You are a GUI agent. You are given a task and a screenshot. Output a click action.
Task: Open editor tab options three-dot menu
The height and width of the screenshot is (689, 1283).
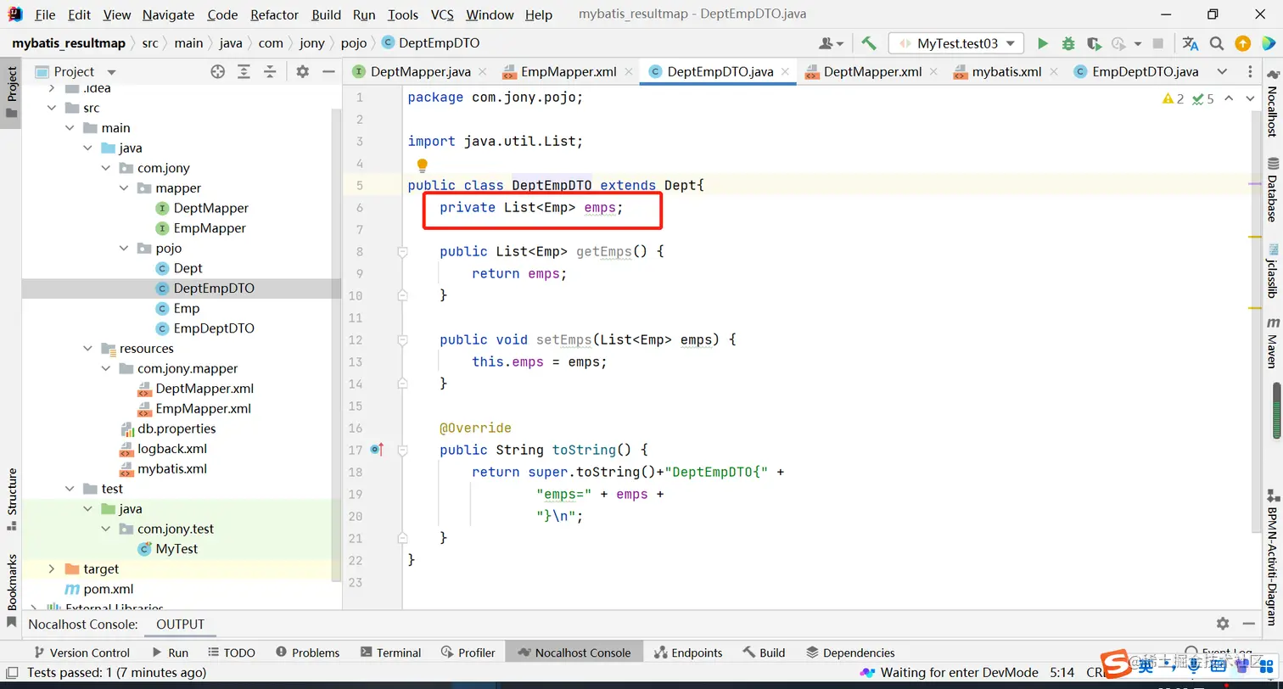(x=1251, y=72)
